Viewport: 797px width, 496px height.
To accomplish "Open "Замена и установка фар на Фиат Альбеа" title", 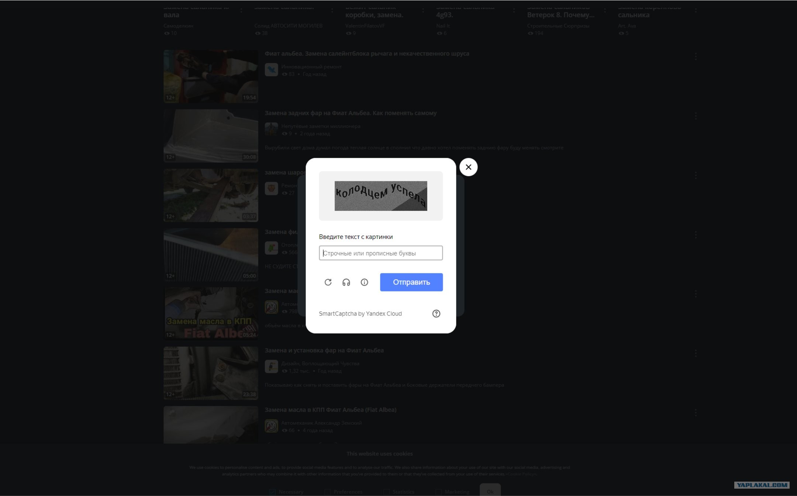I will [x=324, y=350].
